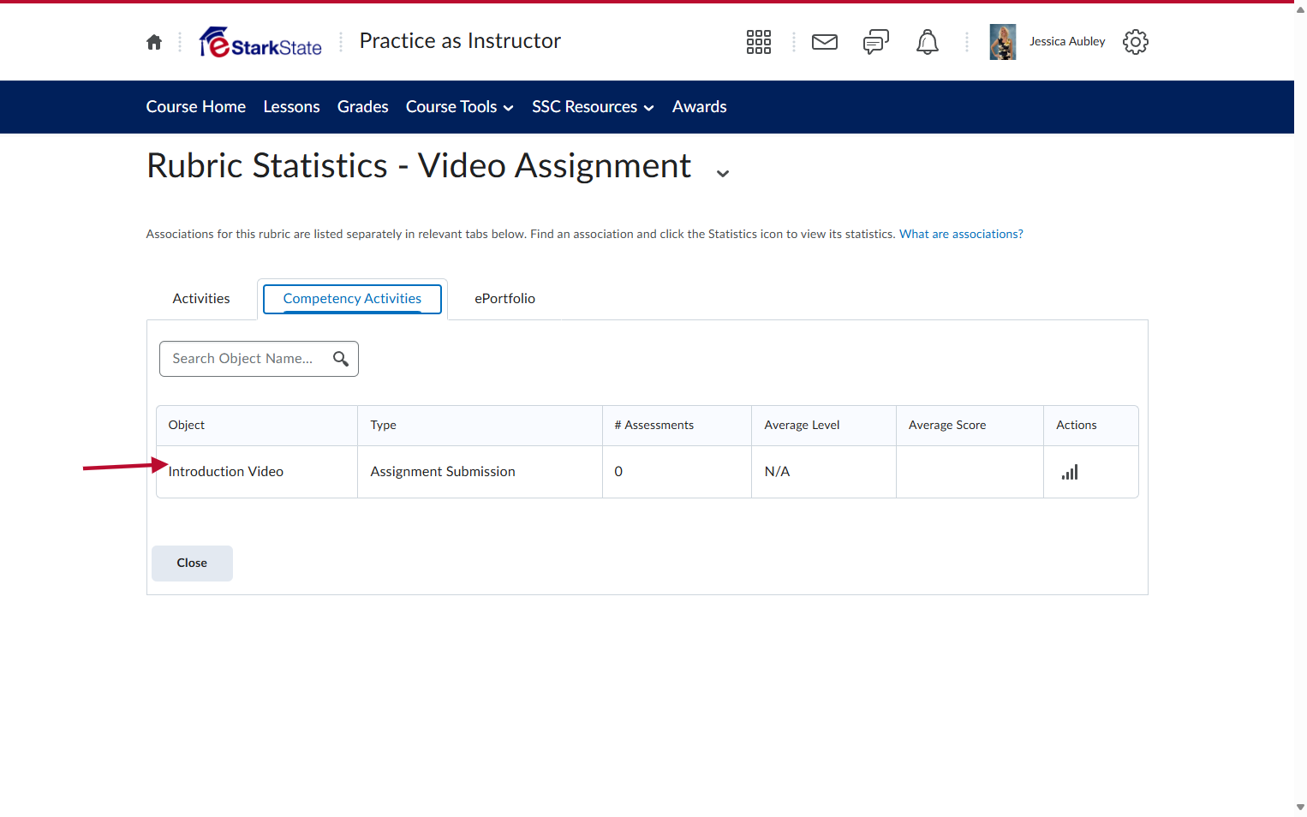Open Grades in navigation bar

(x=363, y=107)
